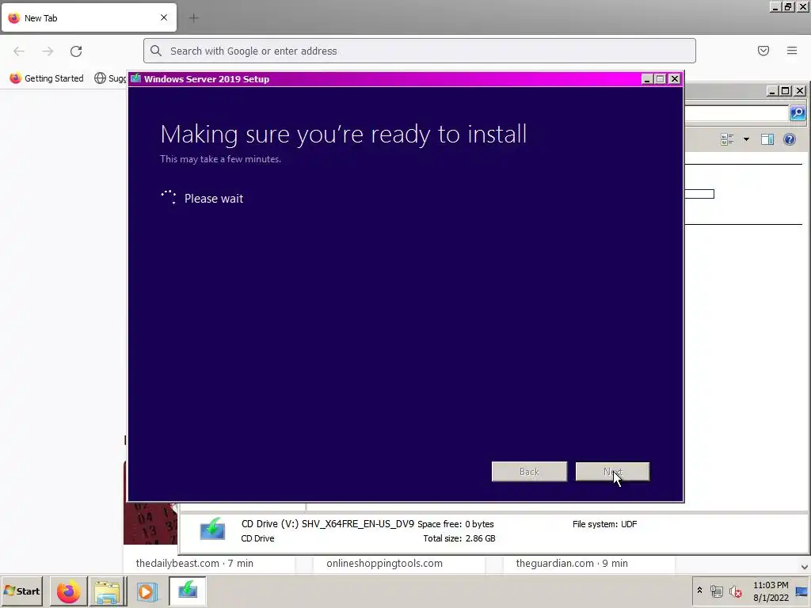
Task: Expand the Explorer view options dropdown arrow
Action: [746, 139]
